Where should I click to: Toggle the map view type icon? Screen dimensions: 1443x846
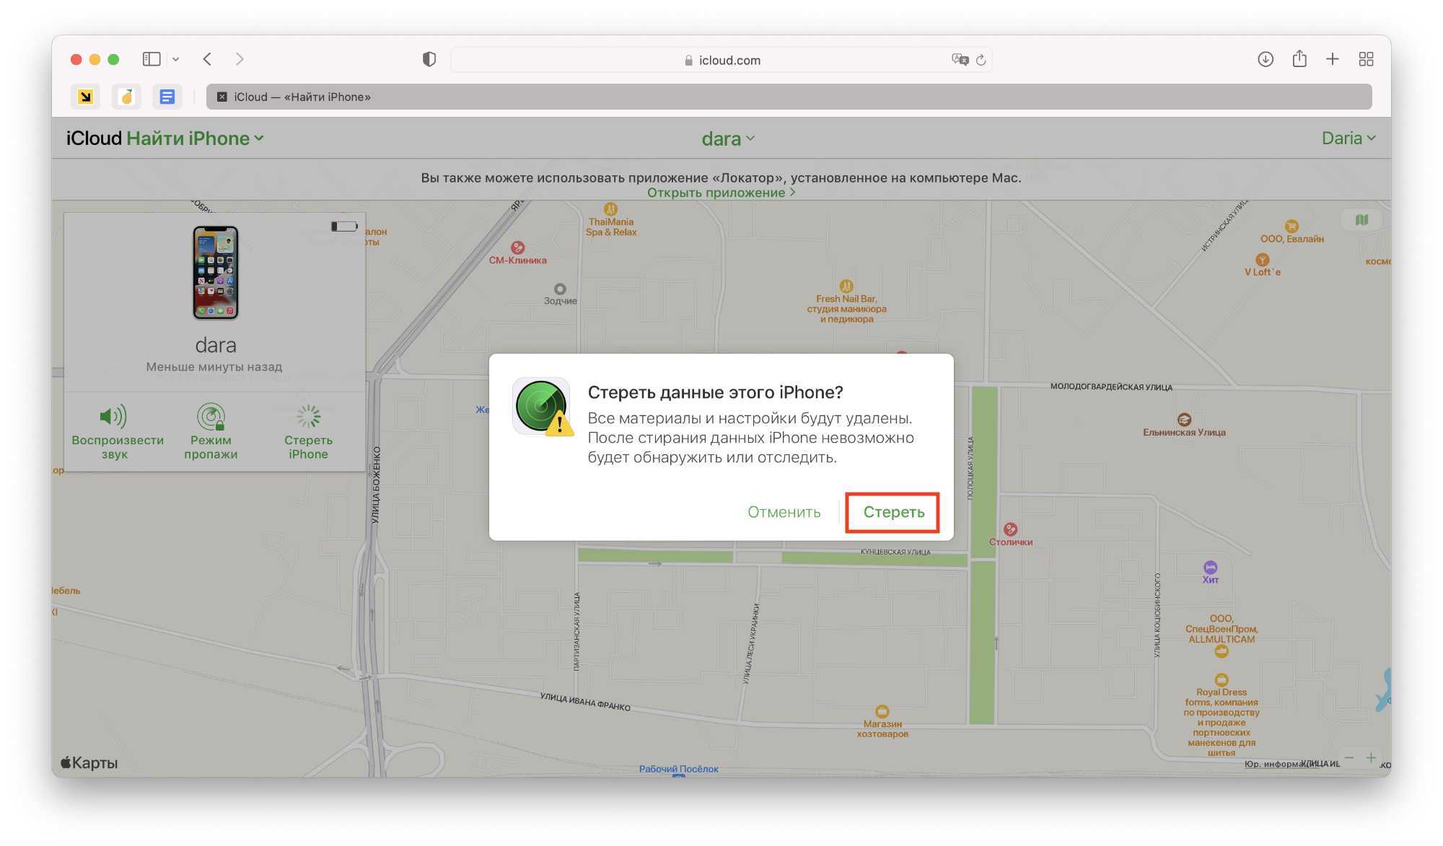(1361, 220)
